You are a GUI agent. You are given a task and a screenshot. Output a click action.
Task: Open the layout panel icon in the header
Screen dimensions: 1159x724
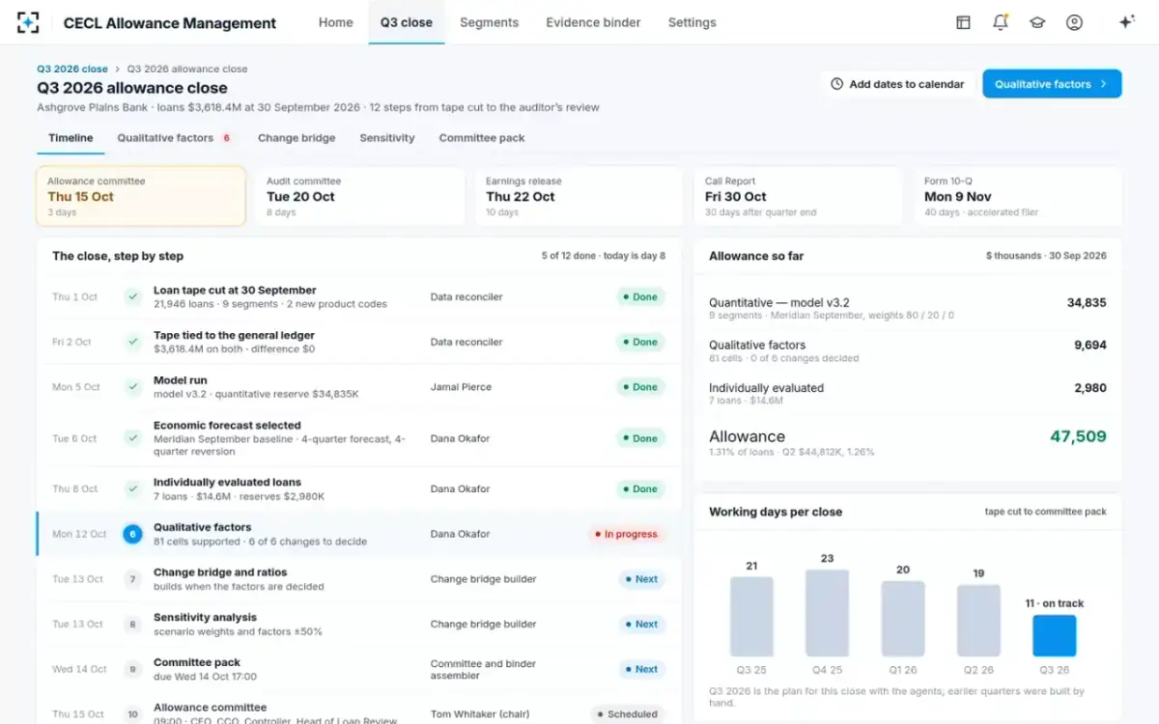(963, 22)
